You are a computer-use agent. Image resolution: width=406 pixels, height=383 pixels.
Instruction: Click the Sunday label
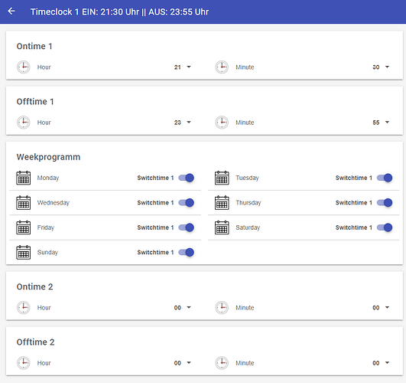47,253
